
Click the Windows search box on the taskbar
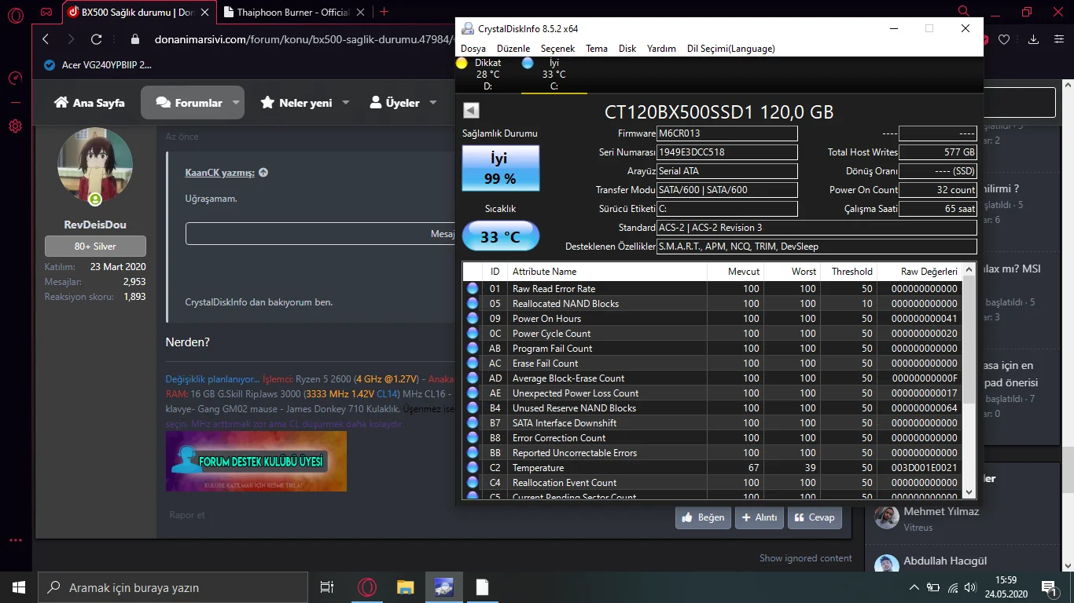172,587
